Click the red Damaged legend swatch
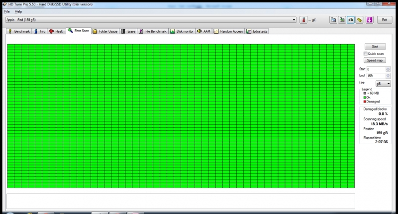This screenshot has height=214, width=398. pos(365,102)
